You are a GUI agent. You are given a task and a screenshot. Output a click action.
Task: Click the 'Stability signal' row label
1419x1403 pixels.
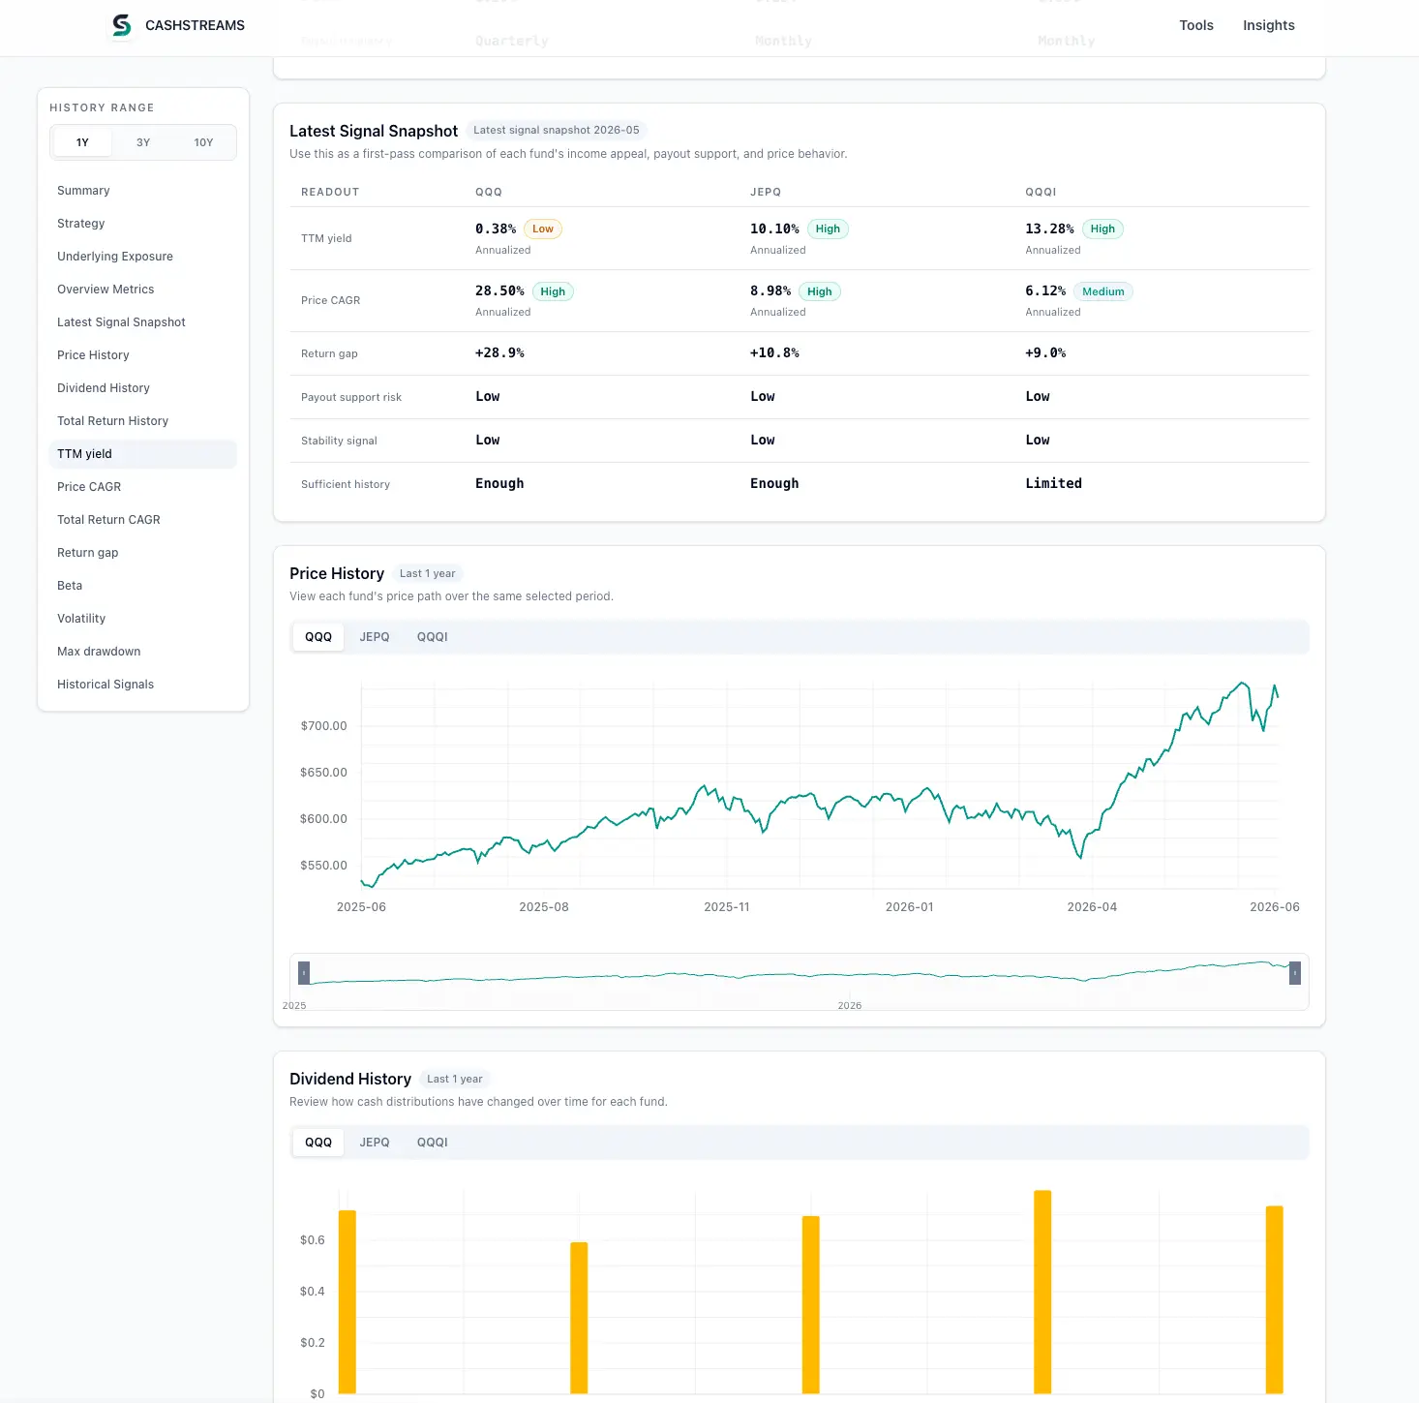tap(339, 441)
